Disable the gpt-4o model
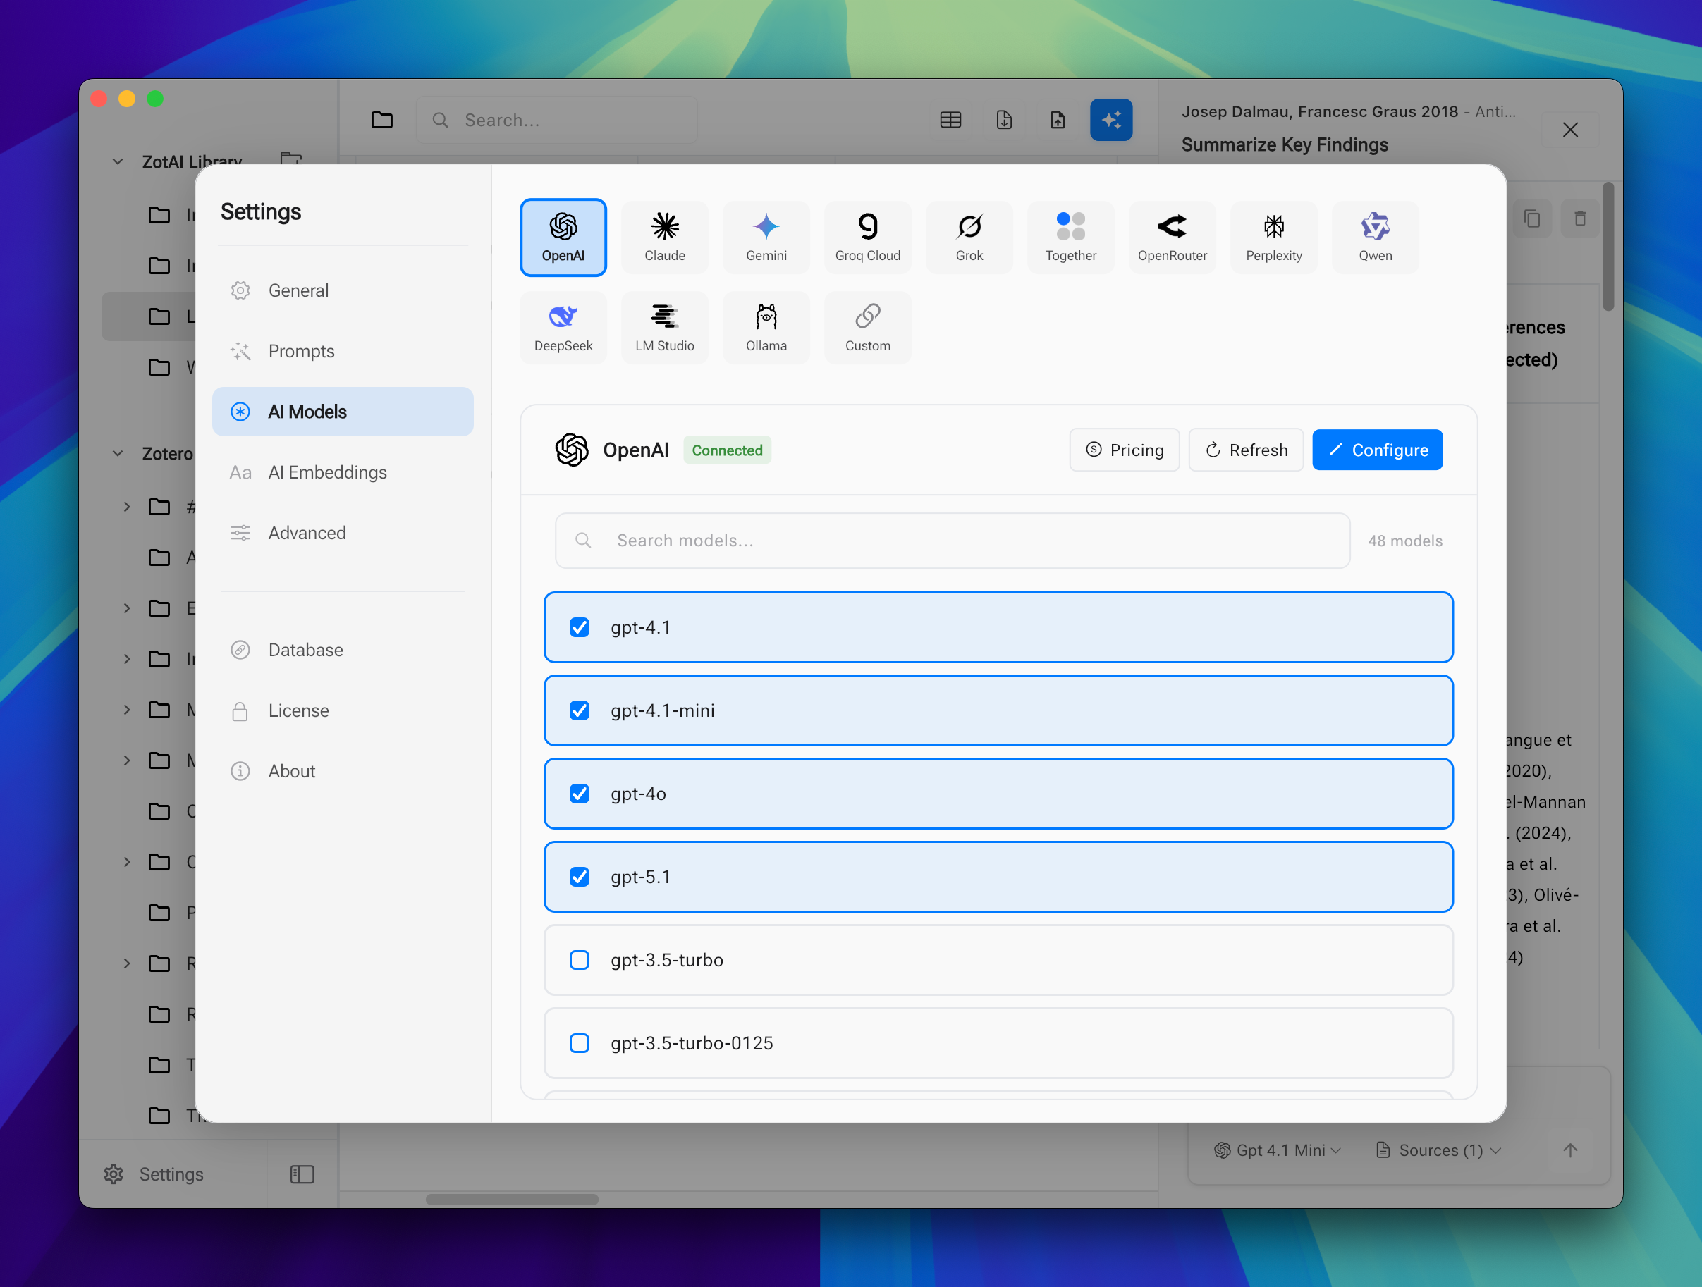The image size is (1702, 1287). [580, 794]
